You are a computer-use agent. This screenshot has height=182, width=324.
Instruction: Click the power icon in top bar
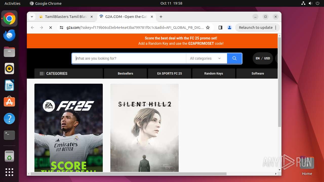coord(317,3)
